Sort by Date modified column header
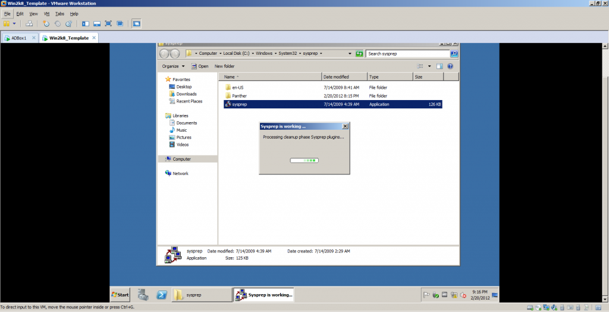 pos(344,77)
